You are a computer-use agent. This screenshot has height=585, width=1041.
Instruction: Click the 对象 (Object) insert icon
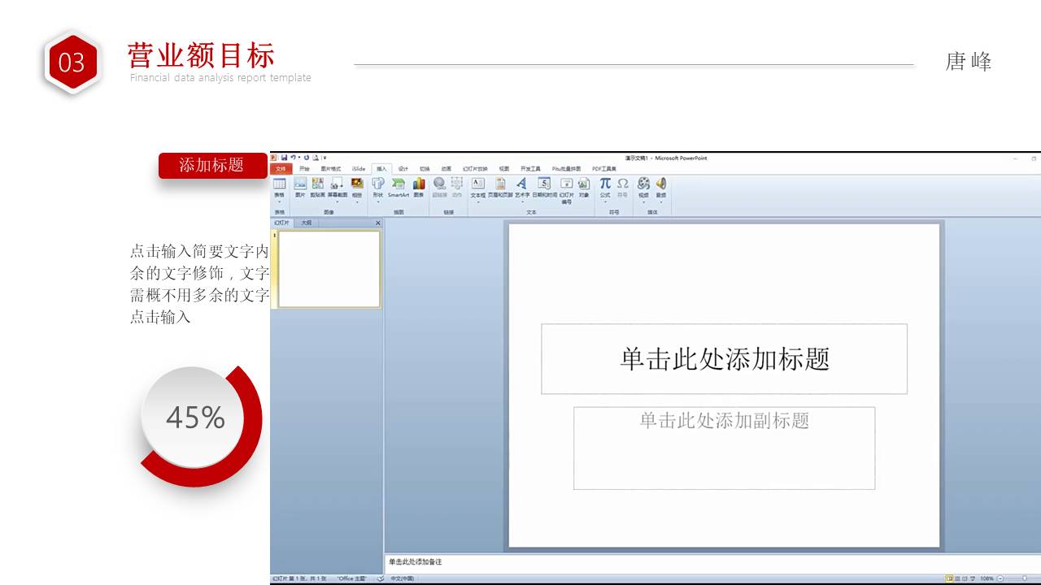[584, 186]
